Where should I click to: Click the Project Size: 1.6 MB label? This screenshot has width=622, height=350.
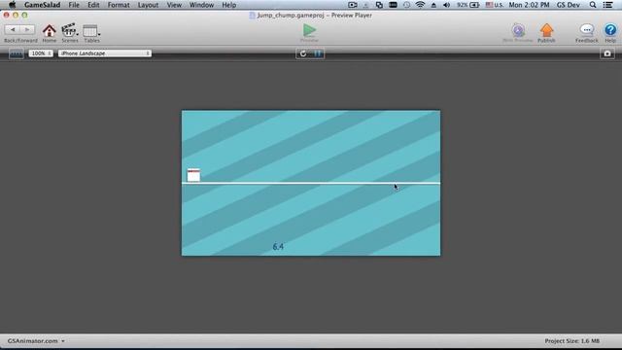point(571,341)
